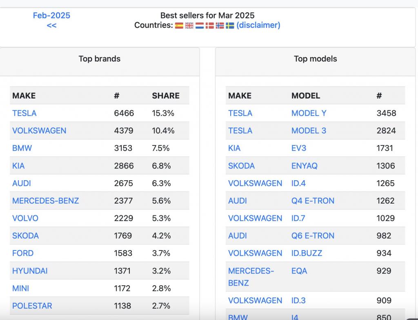Screen dimensions: 418x320
Task: Click the << previous month arrows
Action: (x=51, y=25)
